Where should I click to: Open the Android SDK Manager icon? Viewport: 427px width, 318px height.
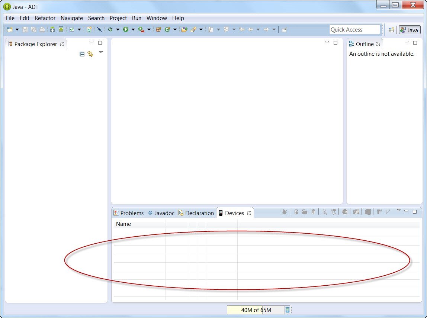point(52,30)
